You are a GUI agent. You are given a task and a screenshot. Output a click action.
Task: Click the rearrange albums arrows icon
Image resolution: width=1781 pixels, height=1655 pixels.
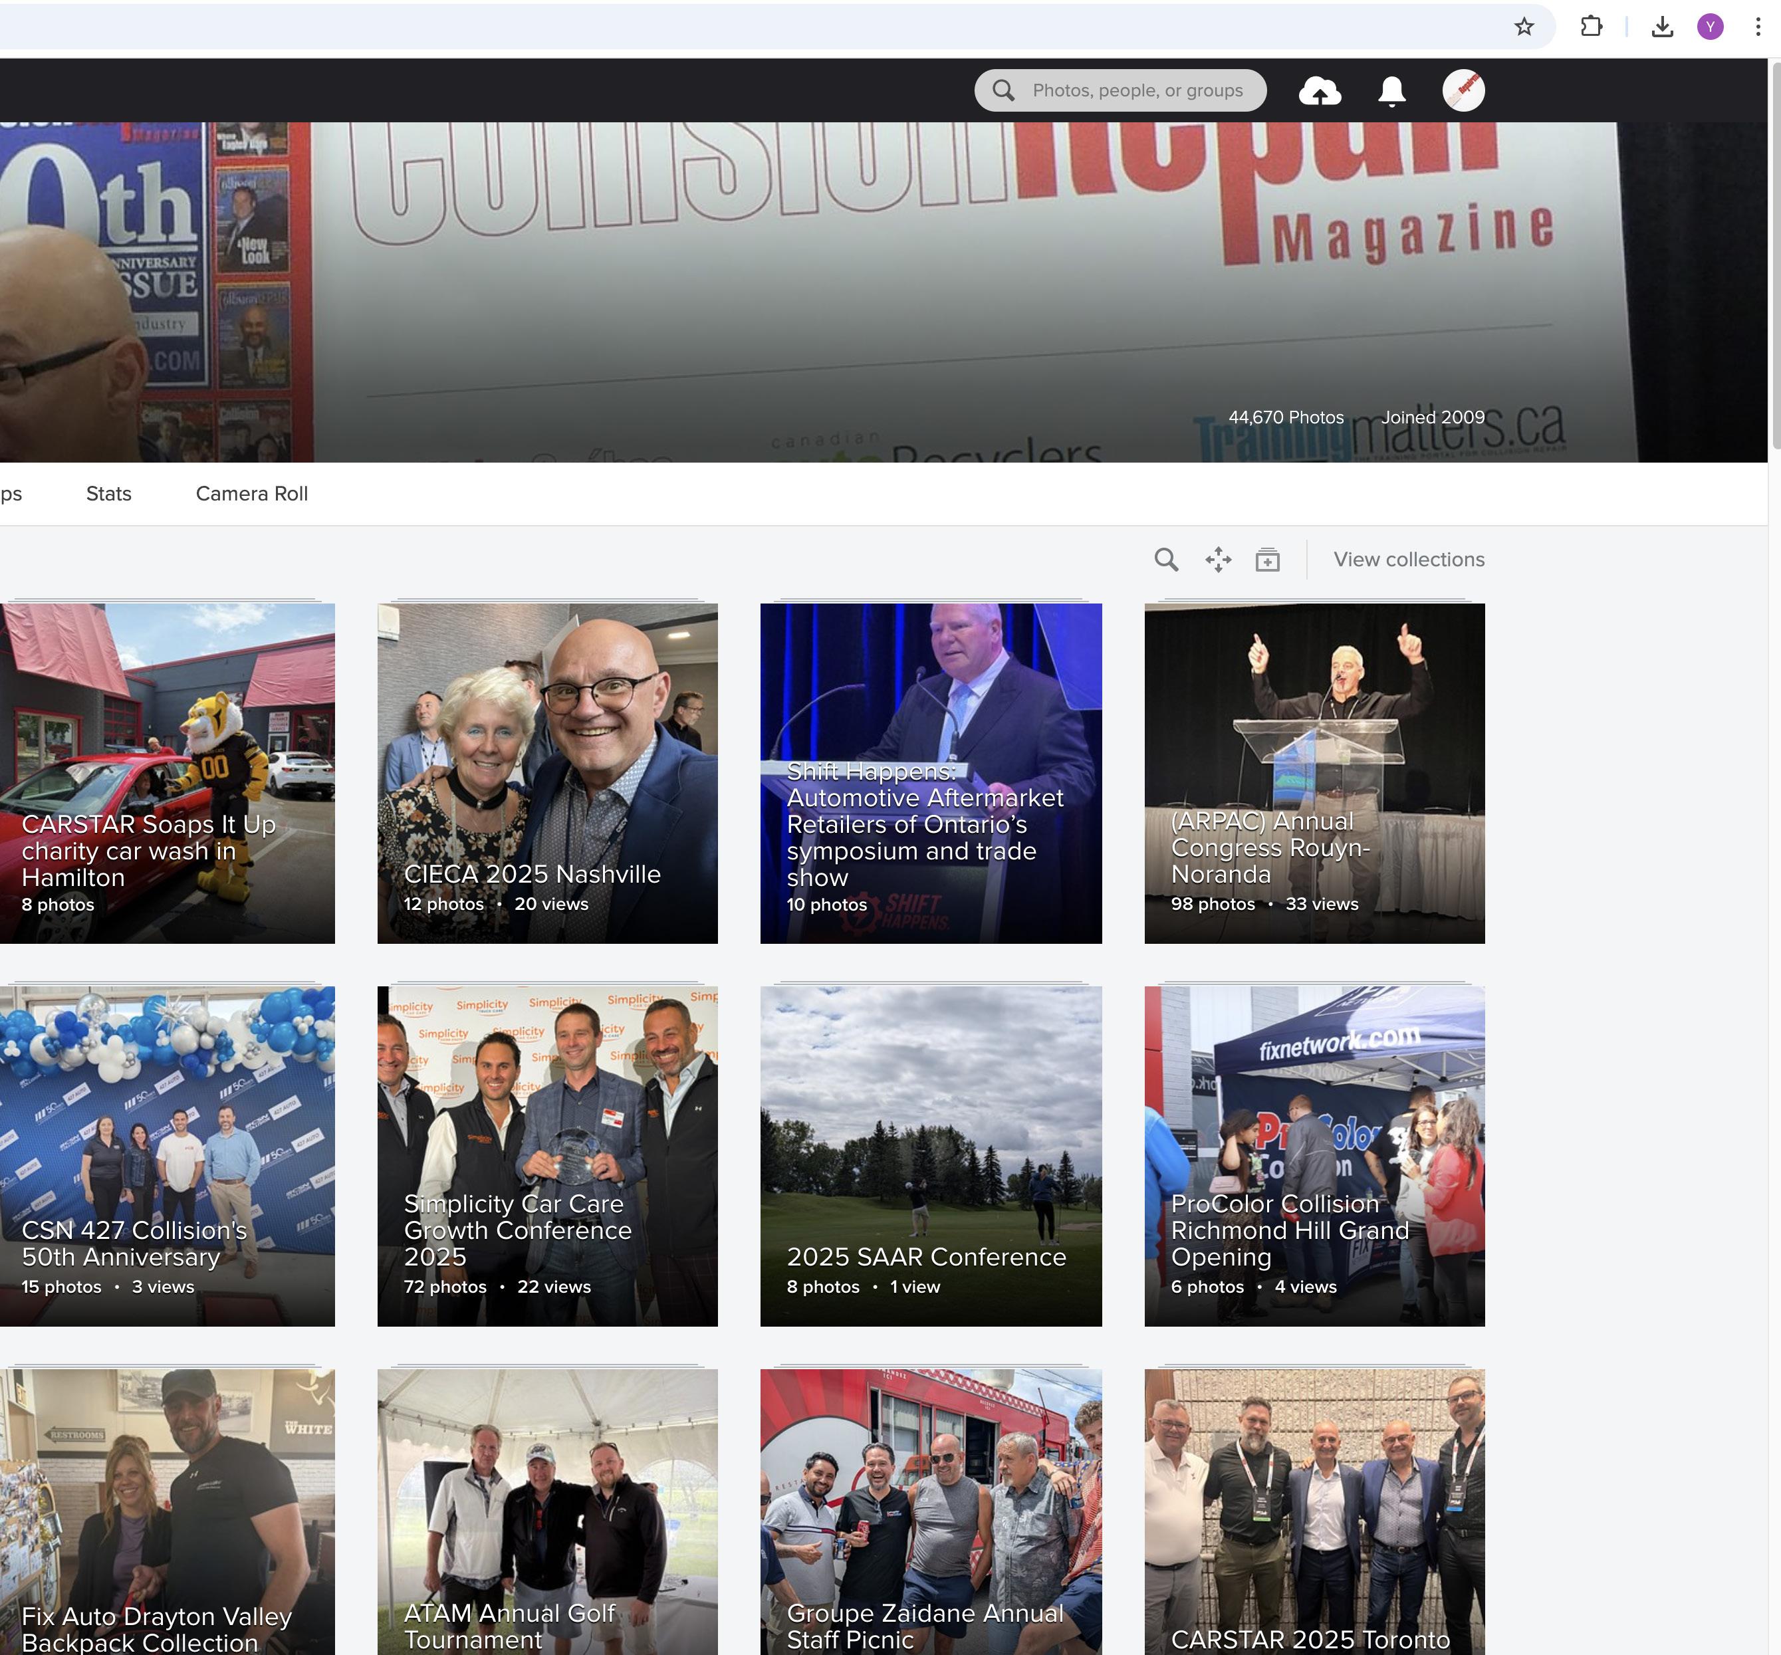click(1217, 560)
